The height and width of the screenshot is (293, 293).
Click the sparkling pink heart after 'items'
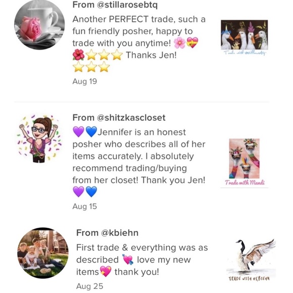106,271
